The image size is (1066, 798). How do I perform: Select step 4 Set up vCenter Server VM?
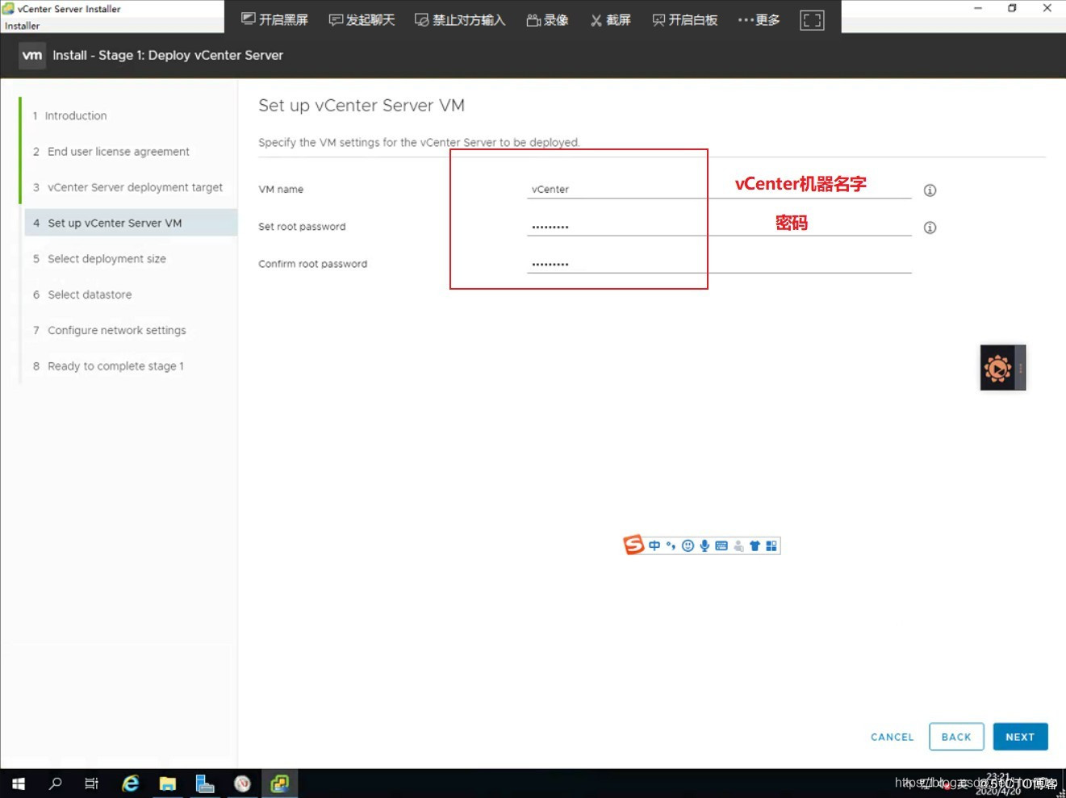pyautogui.click(x=131, y=223)
